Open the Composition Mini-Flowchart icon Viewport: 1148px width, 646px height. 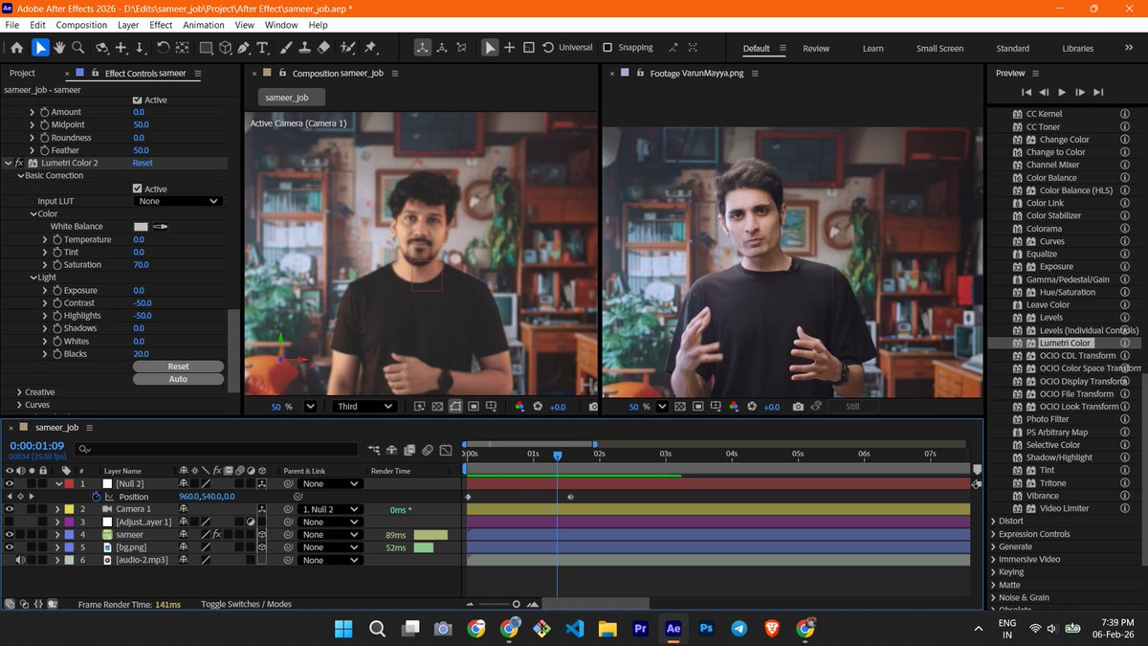pyautogui.click(x=374, y=449)
